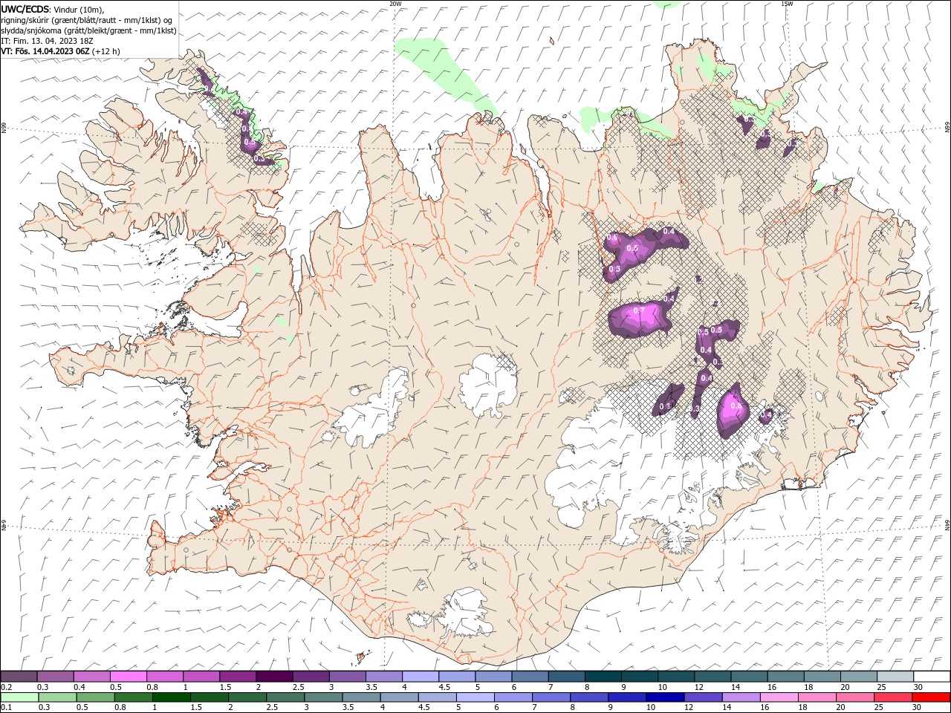Image resolution: width=951 pixels, height=713 pixels.
Task: Click the 'rigning/skúrir' legend description line
Action: [87, 20]
